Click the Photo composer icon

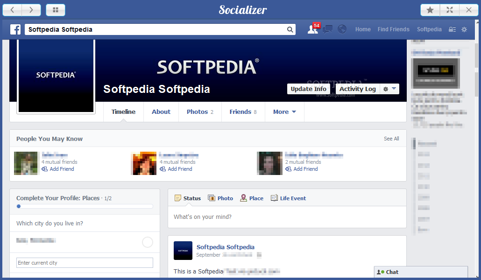pyautogui.click(x=212, y=198)
